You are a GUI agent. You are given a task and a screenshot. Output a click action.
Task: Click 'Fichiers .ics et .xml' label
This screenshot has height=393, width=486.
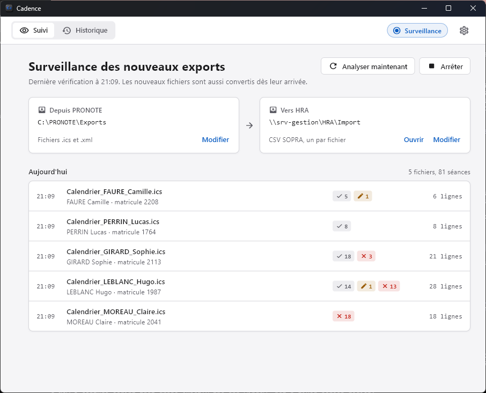(x=65, y=140)
